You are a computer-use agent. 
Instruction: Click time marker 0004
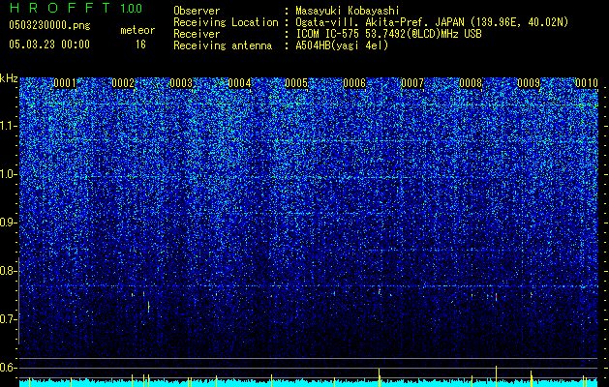(x=239, y=83)
